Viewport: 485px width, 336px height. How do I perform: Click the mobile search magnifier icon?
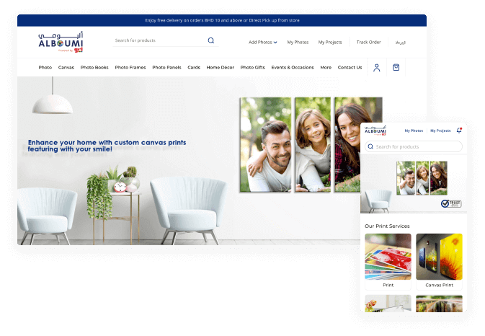(x=370, y=146)
